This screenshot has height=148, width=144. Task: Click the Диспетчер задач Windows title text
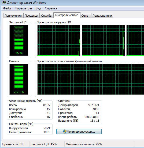pyautogui.click(x=27, y=3)
